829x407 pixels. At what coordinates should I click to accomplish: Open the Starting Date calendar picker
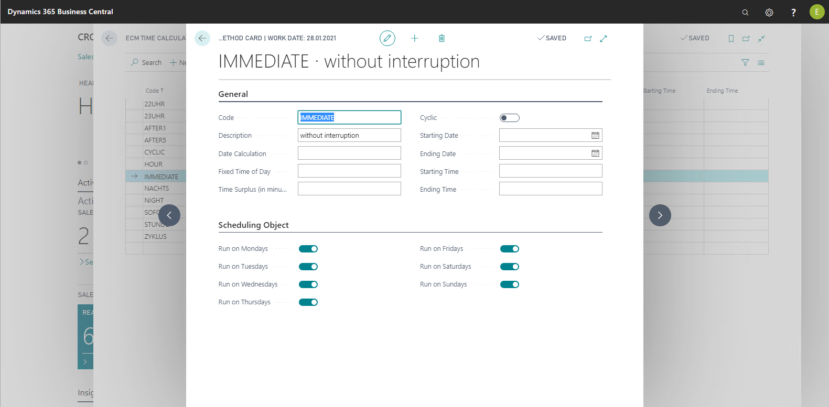[x=595, y=136]
